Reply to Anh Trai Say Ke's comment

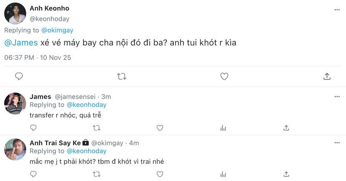point(33,174)
